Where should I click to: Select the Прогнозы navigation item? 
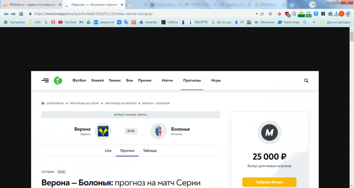coord(192,80)
